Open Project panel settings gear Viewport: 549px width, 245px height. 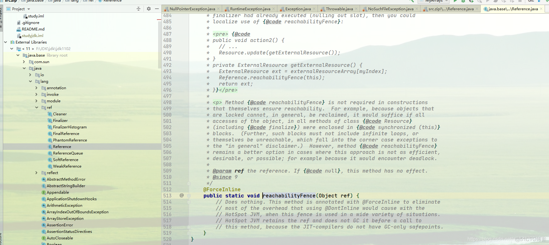coord(149,9)
